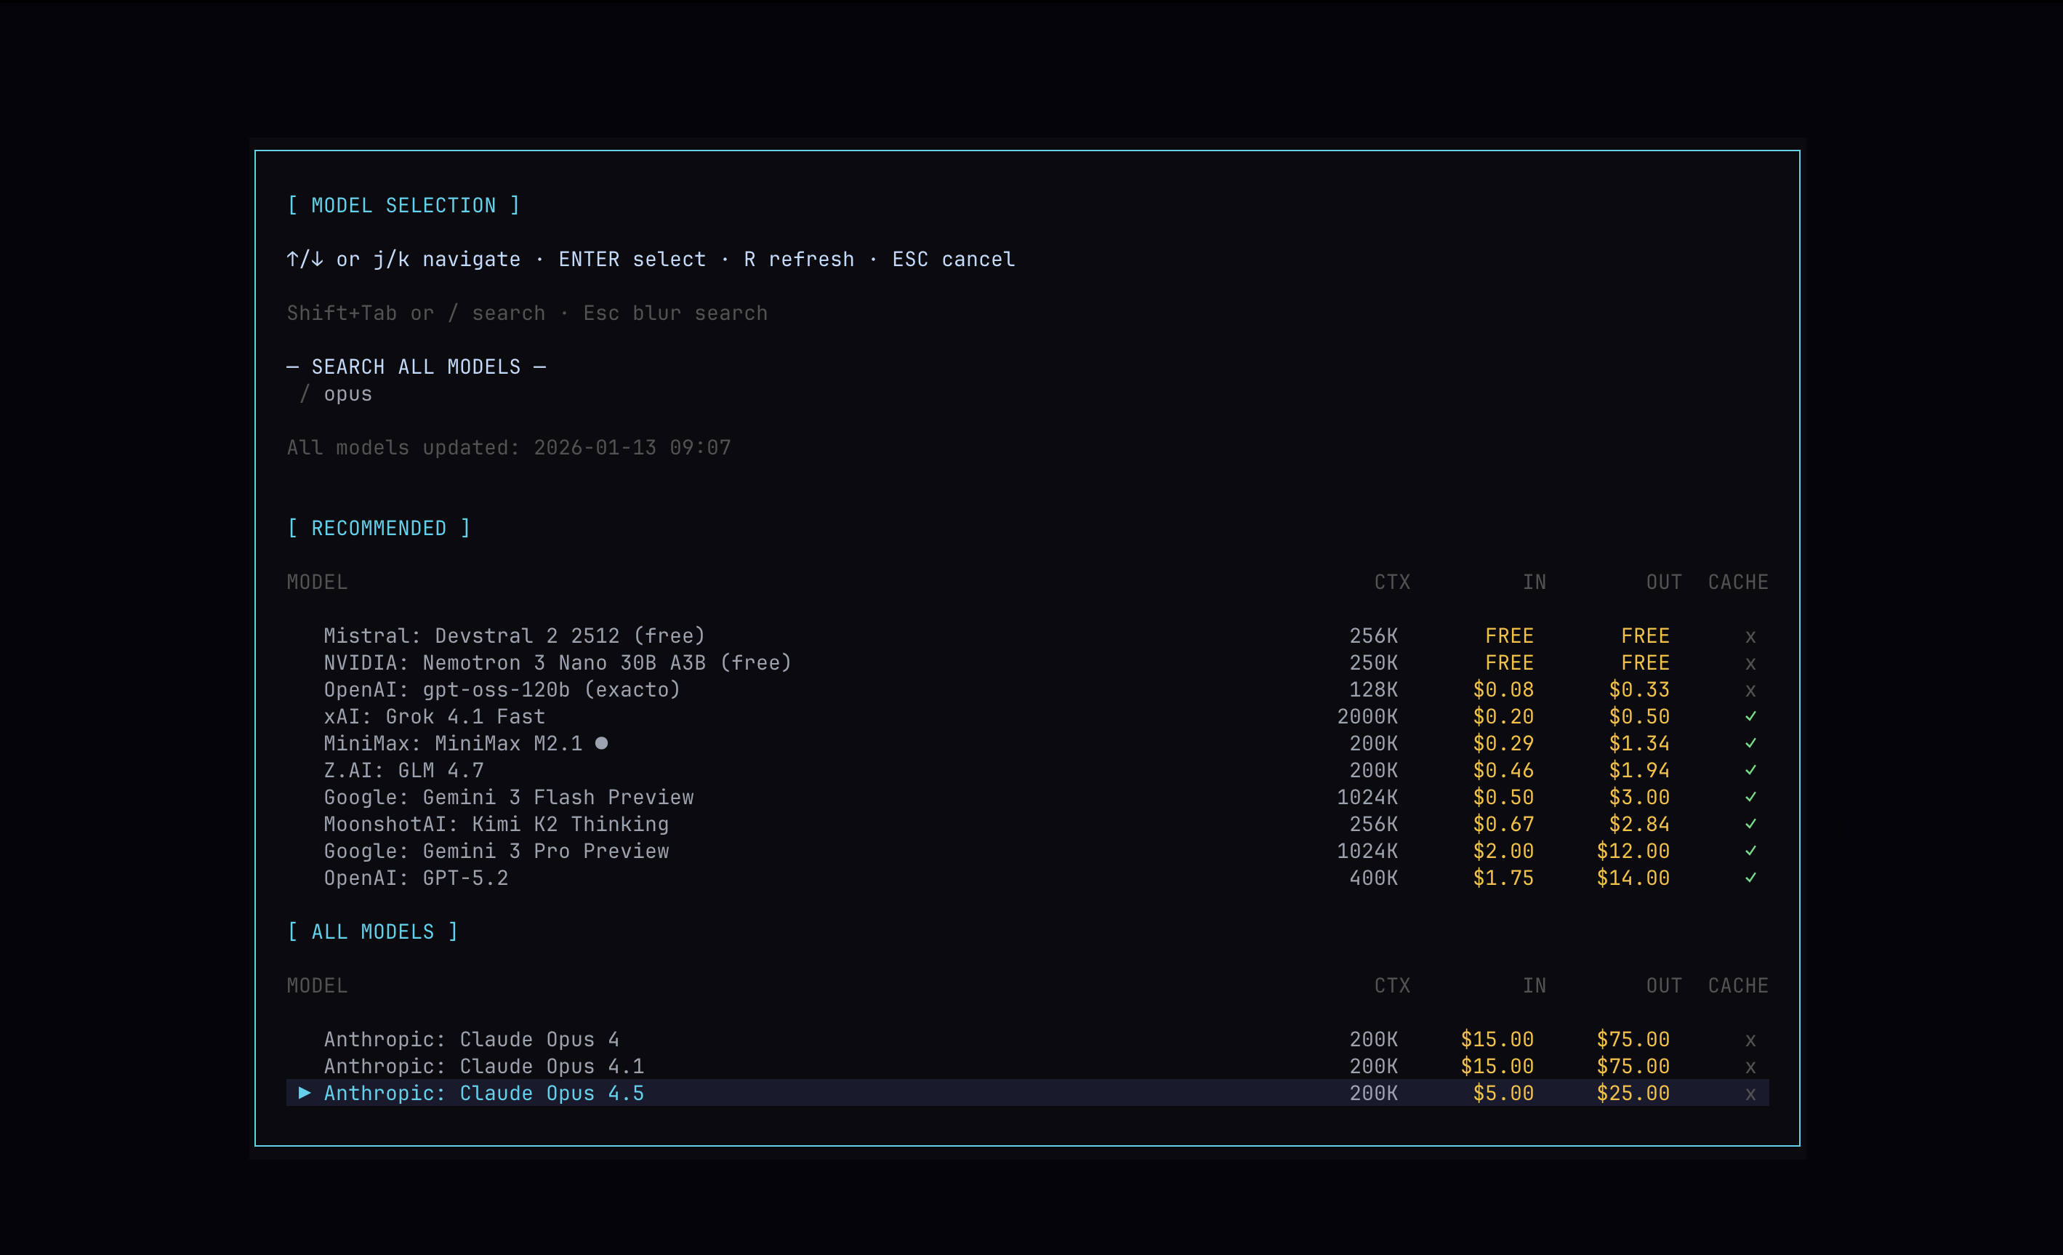Click the cache checkmark for GLM 4.7
The width and height of the screenshot is (2063, 1255).
point(1750,770)
